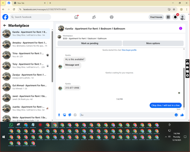Open a new browser tab
The image size is (190, 152).
50,3
